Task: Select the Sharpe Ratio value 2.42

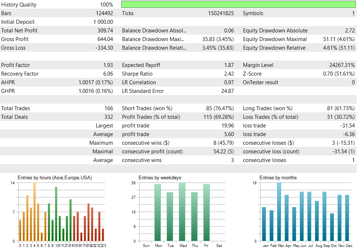Action: pyautogui.click(x=229, y=74)
